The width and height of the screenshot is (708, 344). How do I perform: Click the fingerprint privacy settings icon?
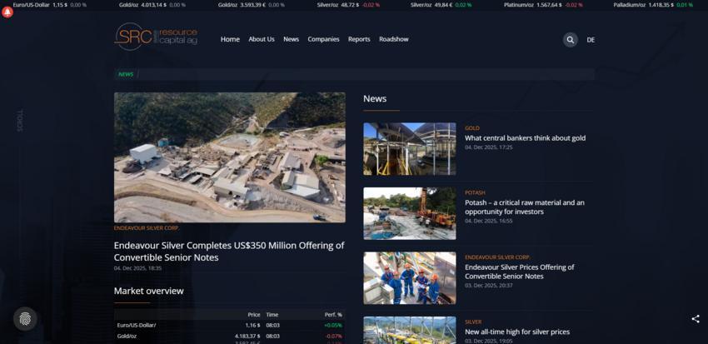(25, 319)
